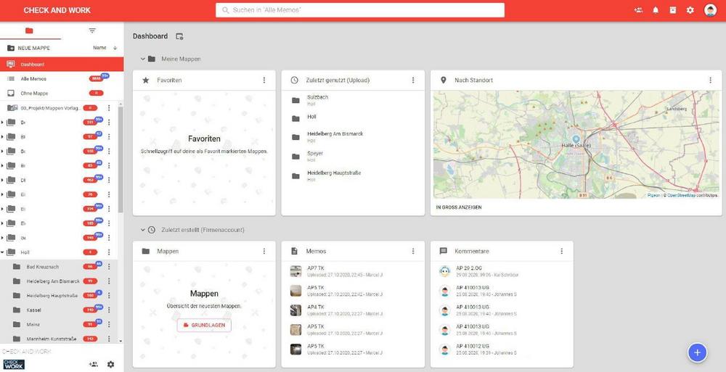Image resolution: width=726 pixels, height=372 pixels.
Task: Click dashboard edit icon next to title
Action: coord(180,36)
